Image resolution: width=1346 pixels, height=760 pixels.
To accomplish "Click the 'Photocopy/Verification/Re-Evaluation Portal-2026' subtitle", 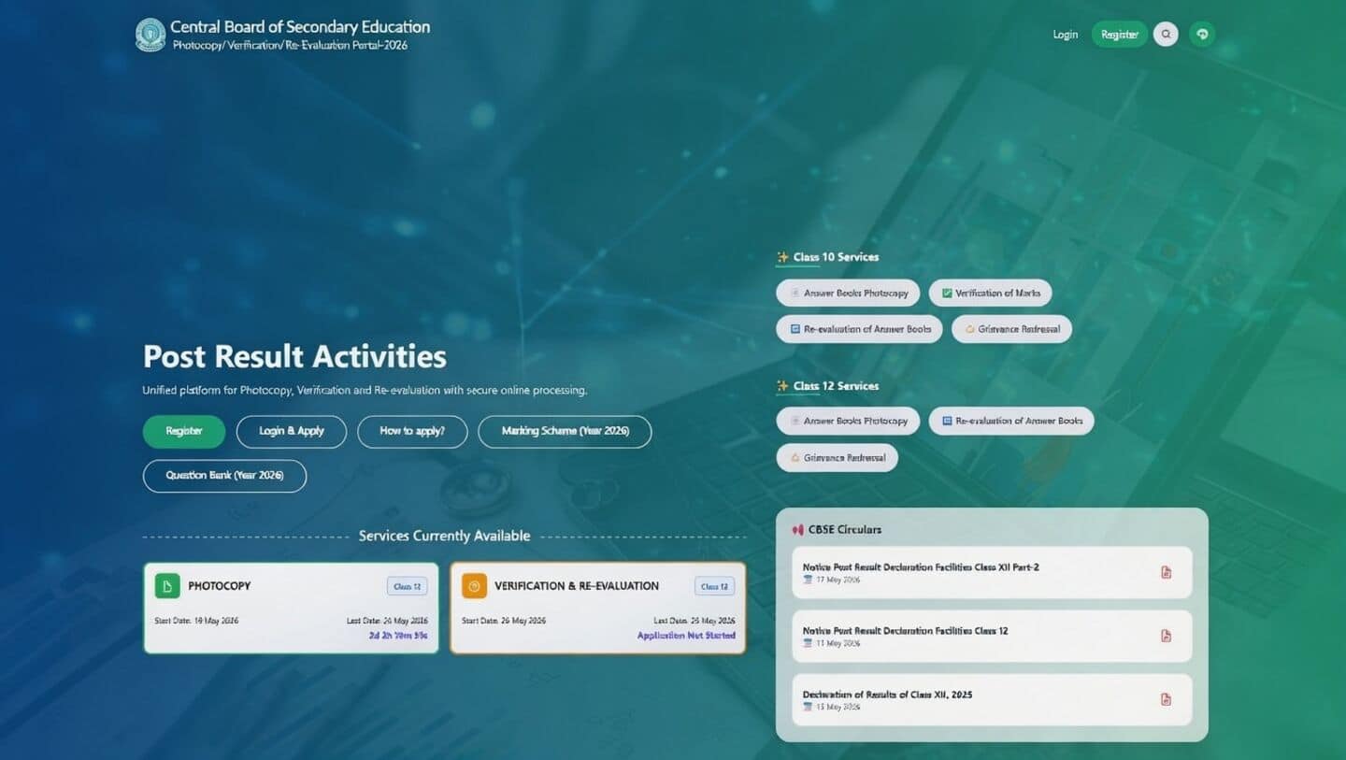I will point(290,45).
